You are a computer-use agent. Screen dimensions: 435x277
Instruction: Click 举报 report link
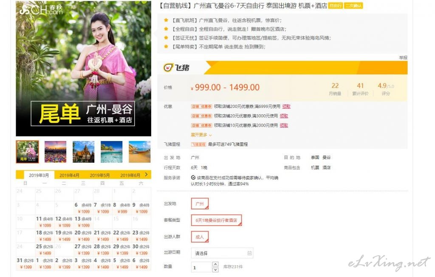(x=403, y=57)
